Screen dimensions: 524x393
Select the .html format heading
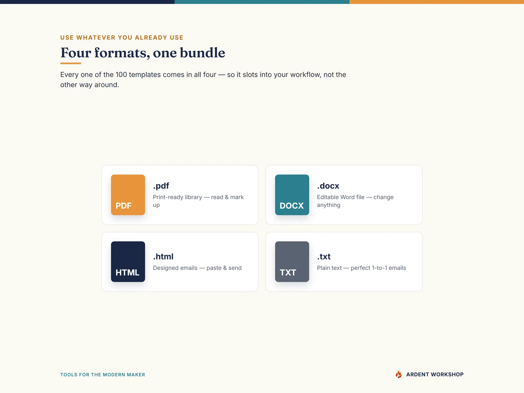pyautogui.click(x=163, y=256)
